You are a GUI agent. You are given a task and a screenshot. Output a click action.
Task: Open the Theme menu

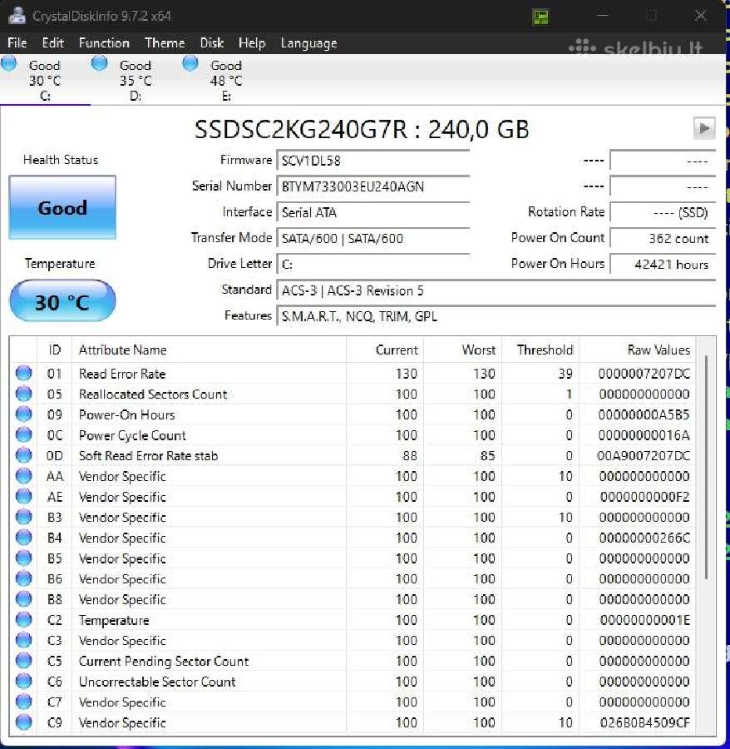pos(165,43)
